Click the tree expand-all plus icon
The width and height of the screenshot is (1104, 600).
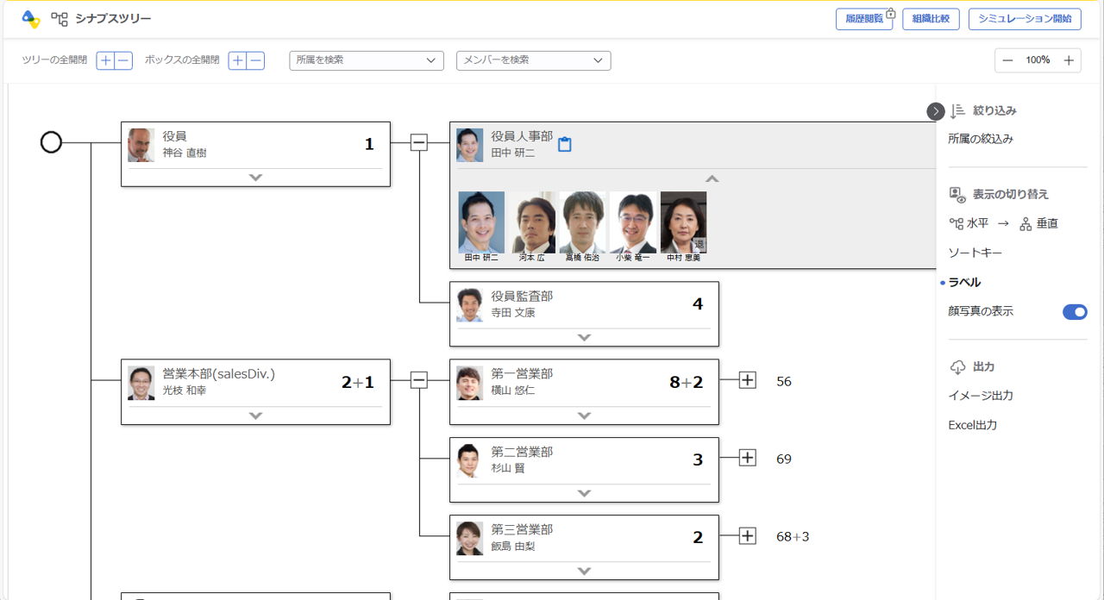click(105, 60)
